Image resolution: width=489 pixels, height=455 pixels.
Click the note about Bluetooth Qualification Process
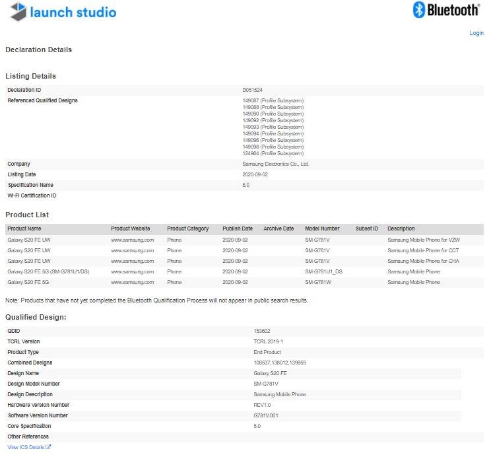pyautogui.click(x=156, y=300)
